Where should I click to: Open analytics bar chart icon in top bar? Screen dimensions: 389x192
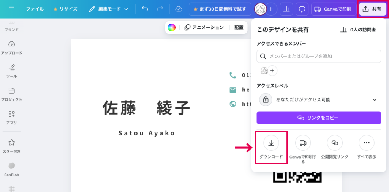[x=286, y=9]
